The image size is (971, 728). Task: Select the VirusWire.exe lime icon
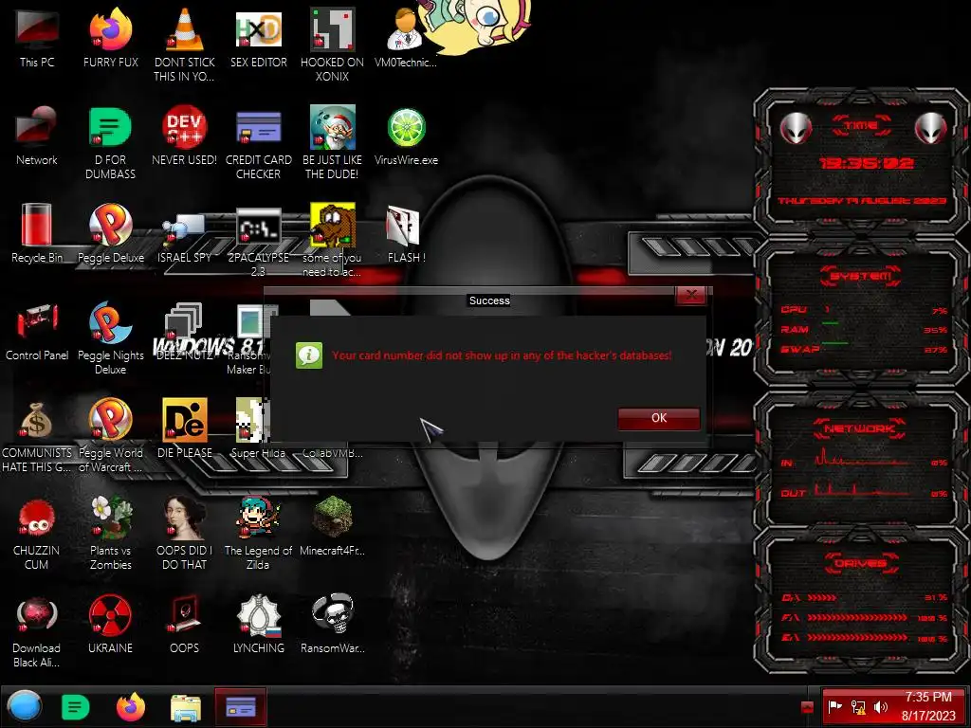point(406,135)
